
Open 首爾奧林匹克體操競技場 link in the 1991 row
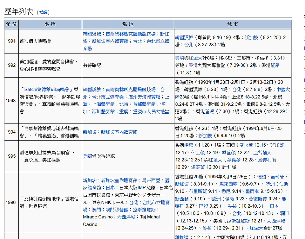pos(131,34)
